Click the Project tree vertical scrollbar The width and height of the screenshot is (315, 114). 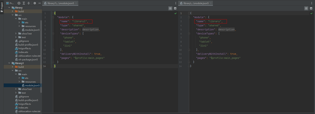[x=41, y=56]
